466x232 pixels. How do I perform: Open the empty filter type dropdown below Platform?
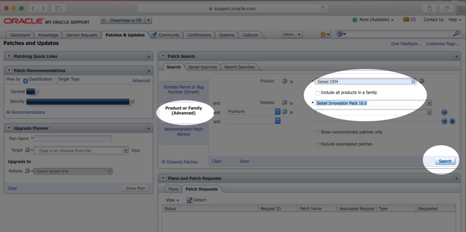[x=253, y=121]
